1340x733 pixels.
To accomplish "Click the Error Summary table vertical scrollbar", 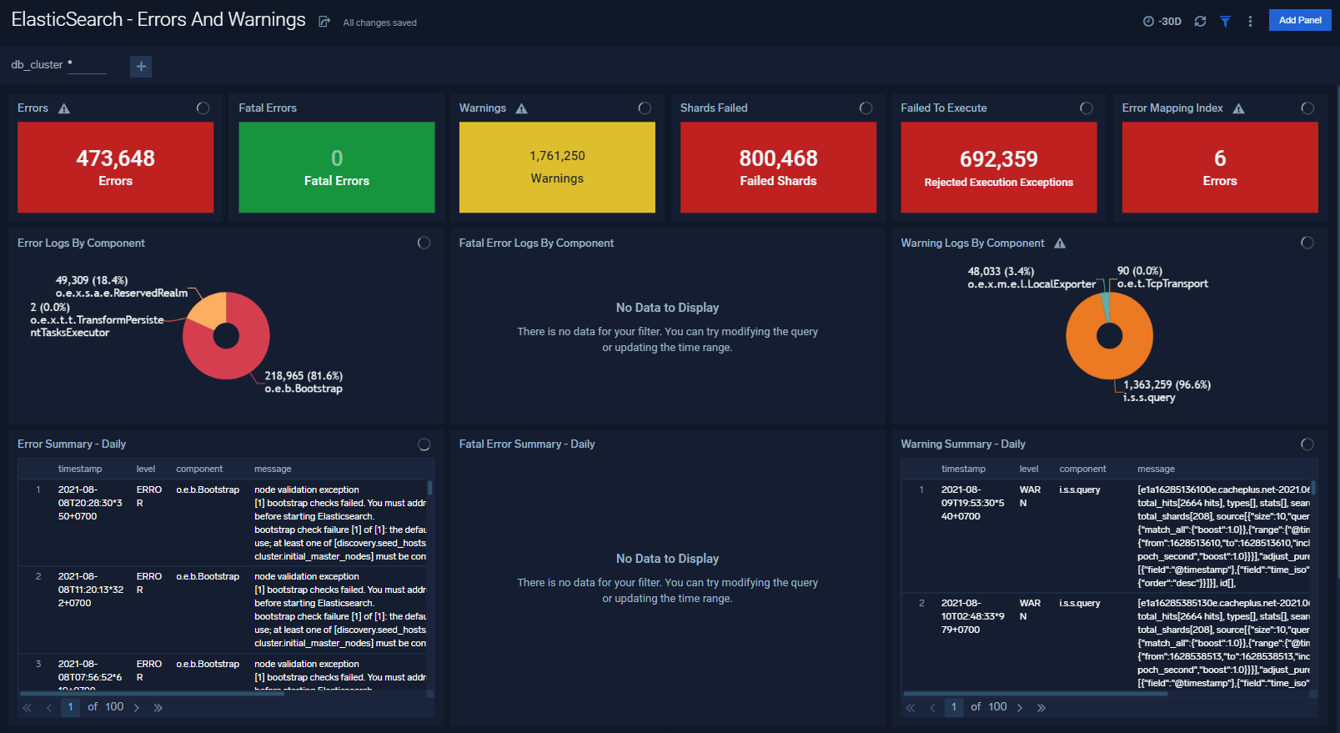I will pos(430,487).
